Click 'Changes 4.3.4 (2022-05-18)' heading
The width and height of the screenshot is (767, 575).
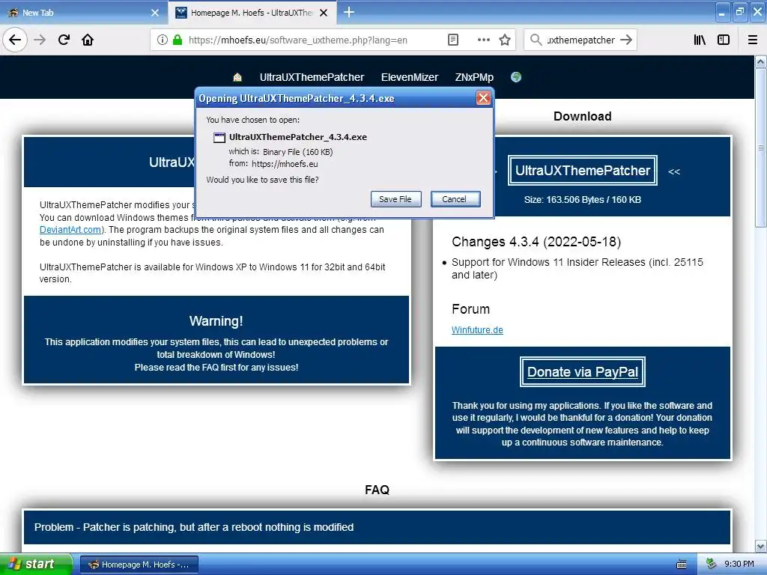(x=536, y=242)
